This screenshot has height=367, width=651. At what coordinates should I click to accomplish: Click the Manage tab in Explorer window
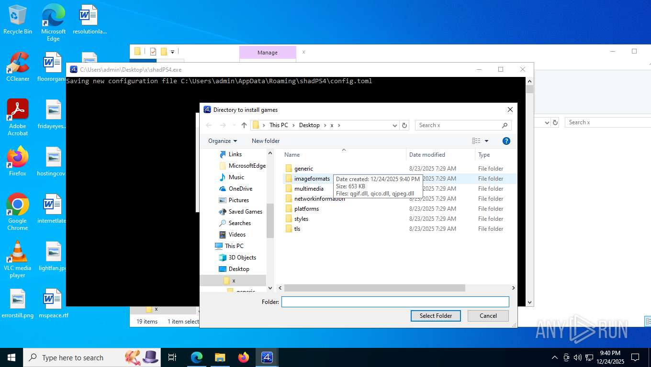(268, 53)
